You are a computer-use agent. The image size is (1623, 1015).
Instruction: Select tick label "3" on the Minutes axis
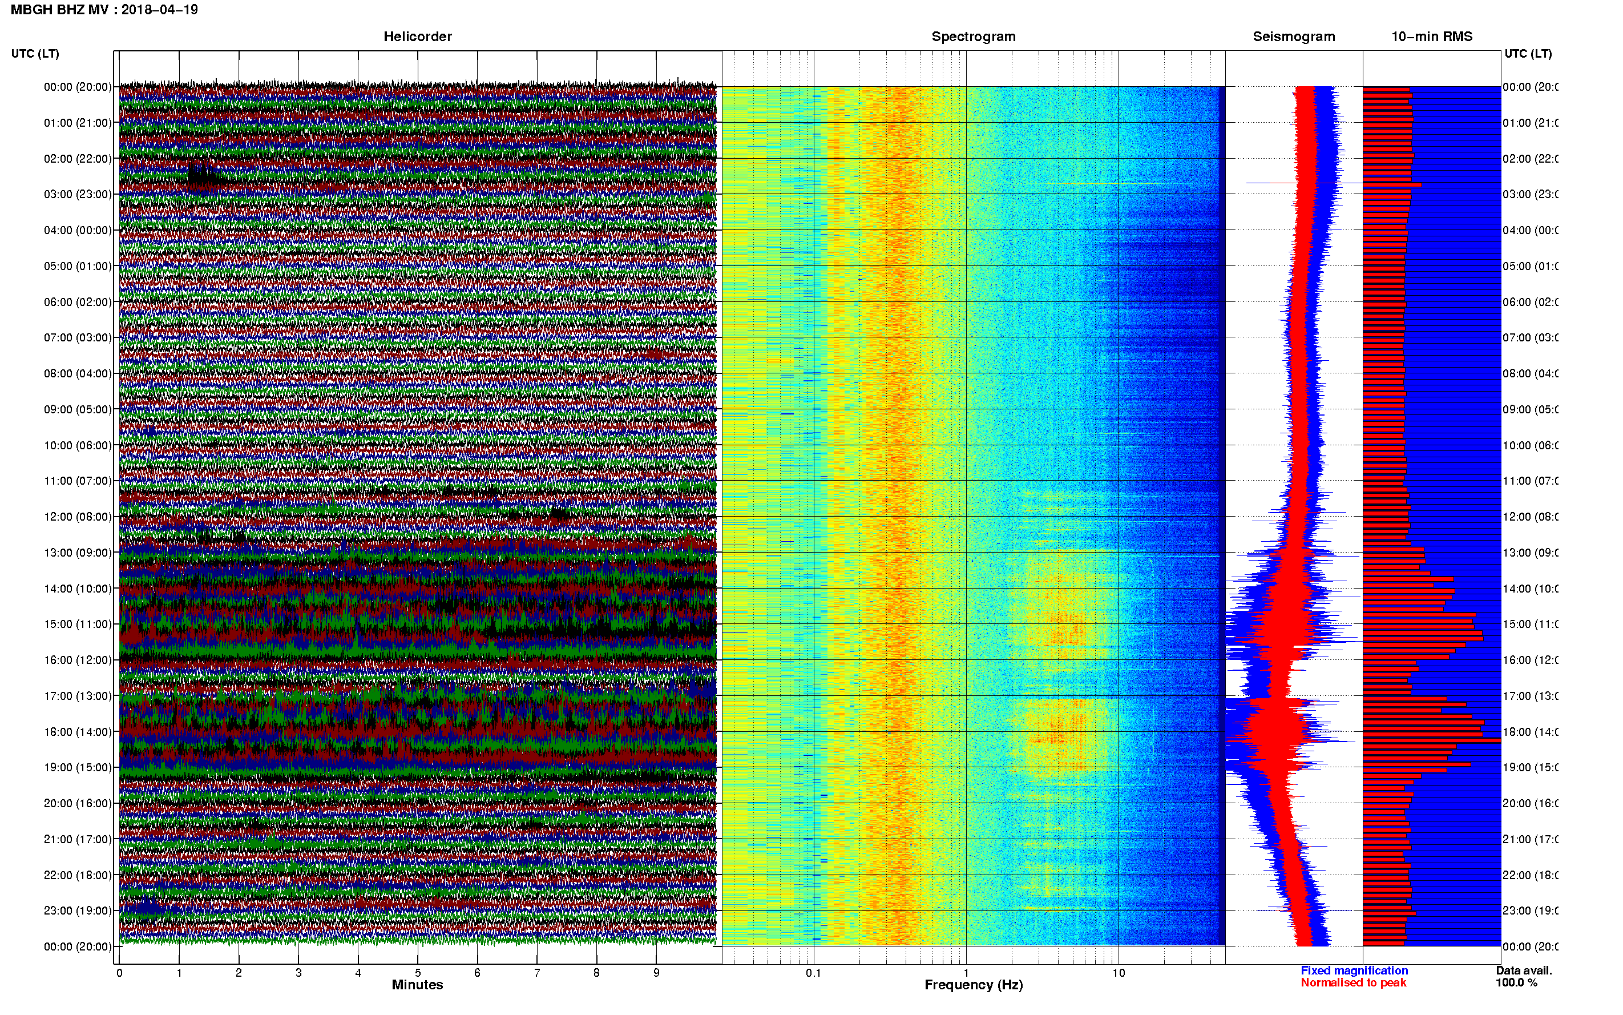pos(298,973)
